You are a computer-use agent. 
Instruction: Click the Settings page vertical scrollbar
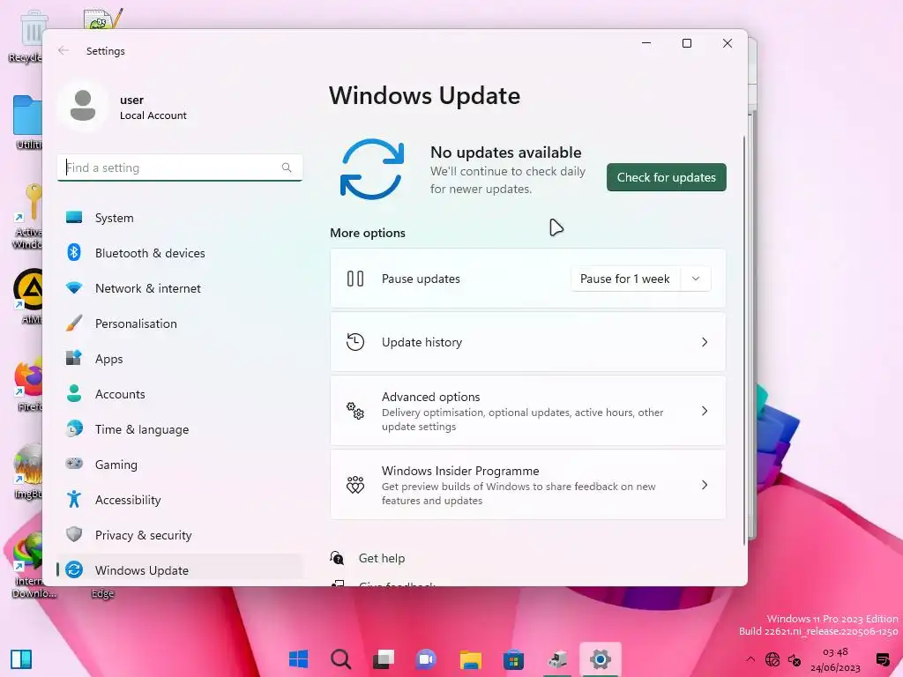[x=744, y=339]
